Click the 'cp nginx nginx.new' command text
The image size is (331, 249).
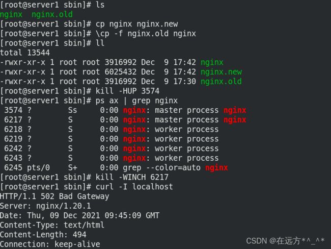tap(137, 24)
